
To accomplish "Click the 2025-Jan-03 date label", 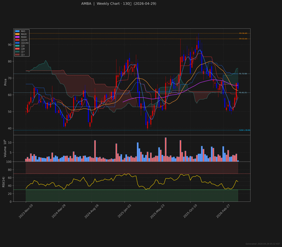I will pos(125,211).
